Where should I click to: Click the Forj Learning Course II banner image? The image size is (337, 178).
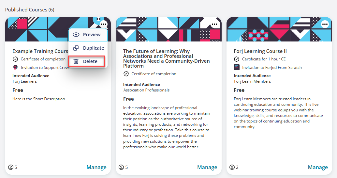pyautogui.click(x=279, y=29)
